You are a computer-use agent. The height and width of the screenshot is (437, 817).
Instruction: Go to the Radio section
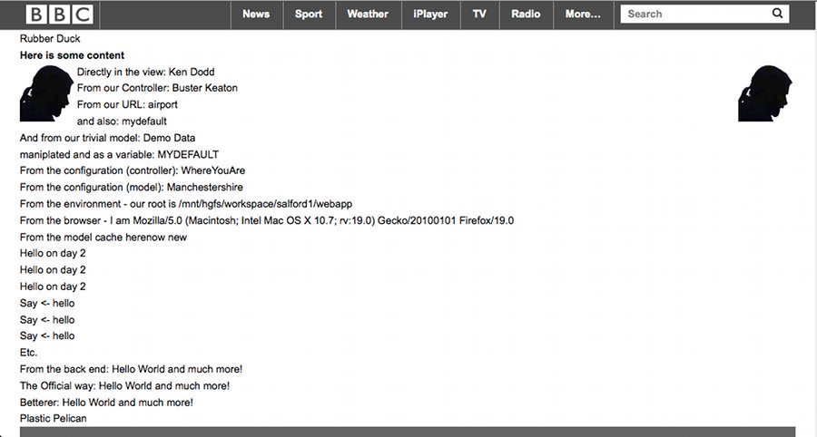click(x=526, y=14)
